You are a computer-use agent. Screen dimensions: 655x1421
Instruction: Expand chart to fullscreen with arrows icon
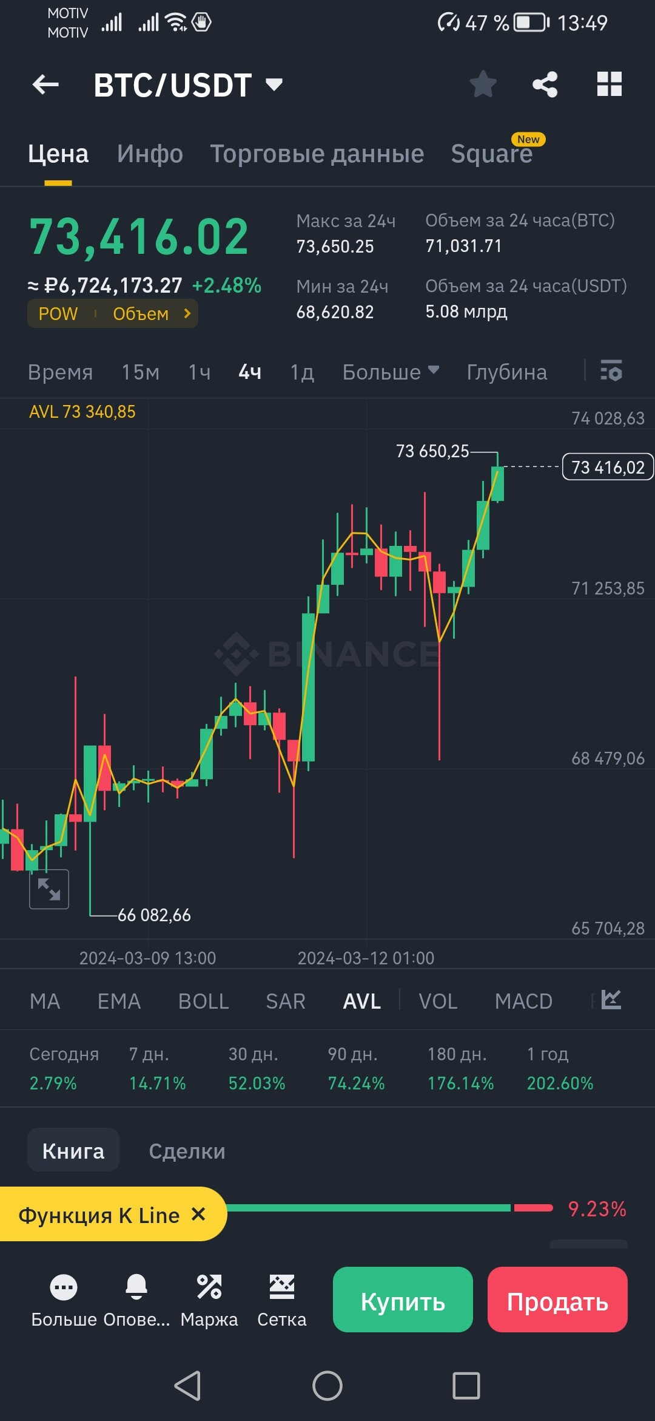49,889
